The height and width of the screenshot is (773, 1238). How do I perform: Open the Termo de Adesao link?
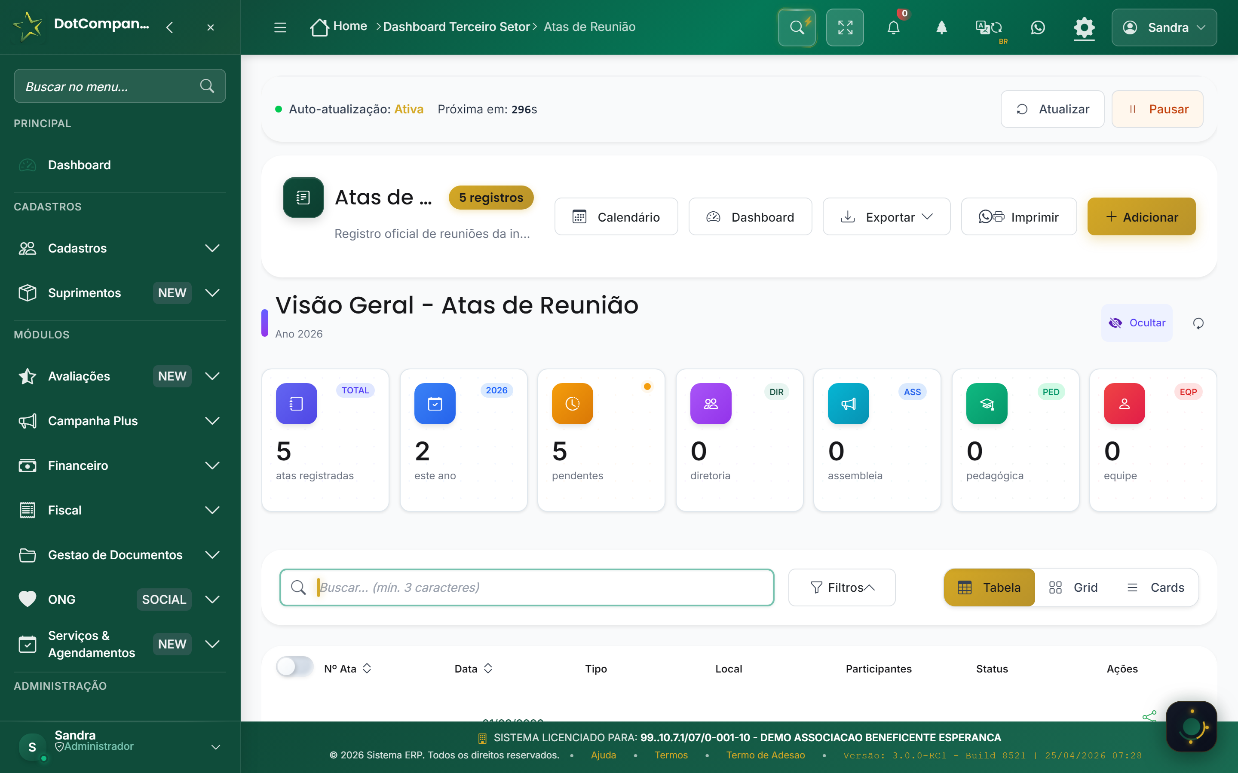click(x=765, y=755)
